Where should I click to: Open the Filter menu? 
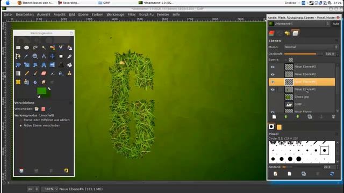pyautogui.click(x=132, y=14)
